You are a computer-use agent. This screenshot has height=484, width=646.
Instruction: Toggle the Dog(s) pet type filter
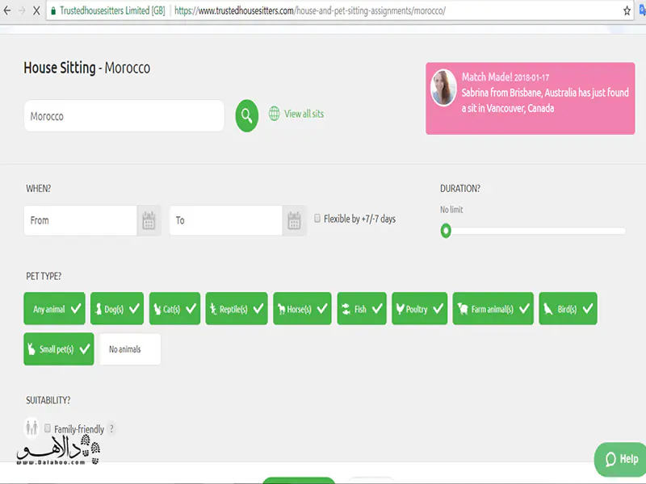pos(117,309)
